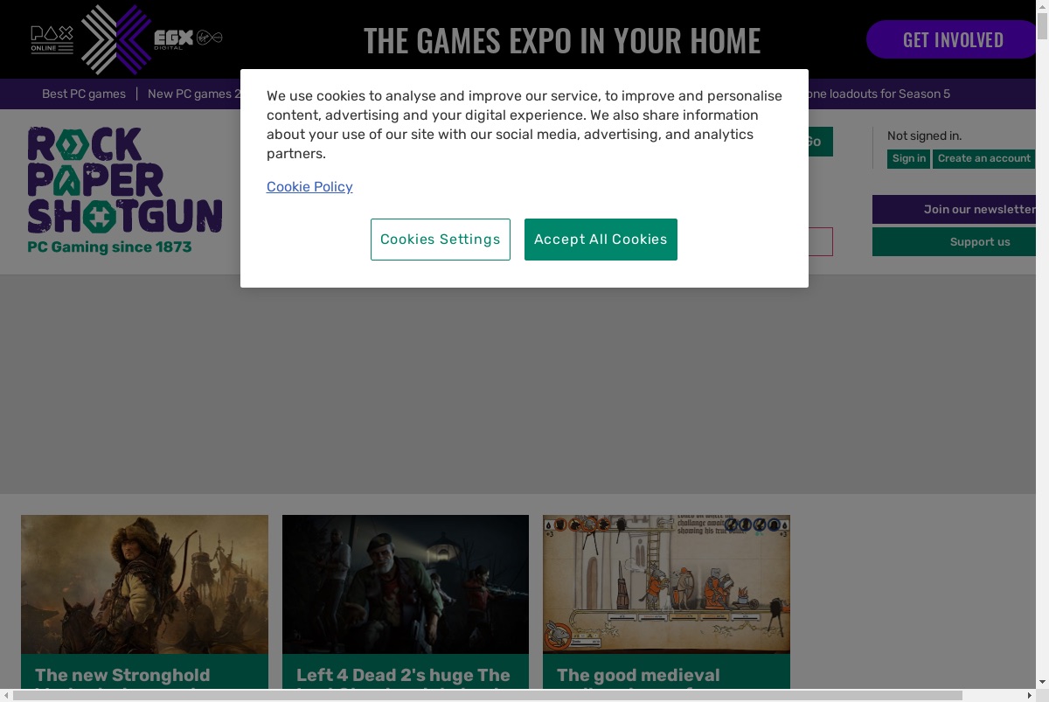Click the vertical scrollbar up arrow

click(1042, 6)
